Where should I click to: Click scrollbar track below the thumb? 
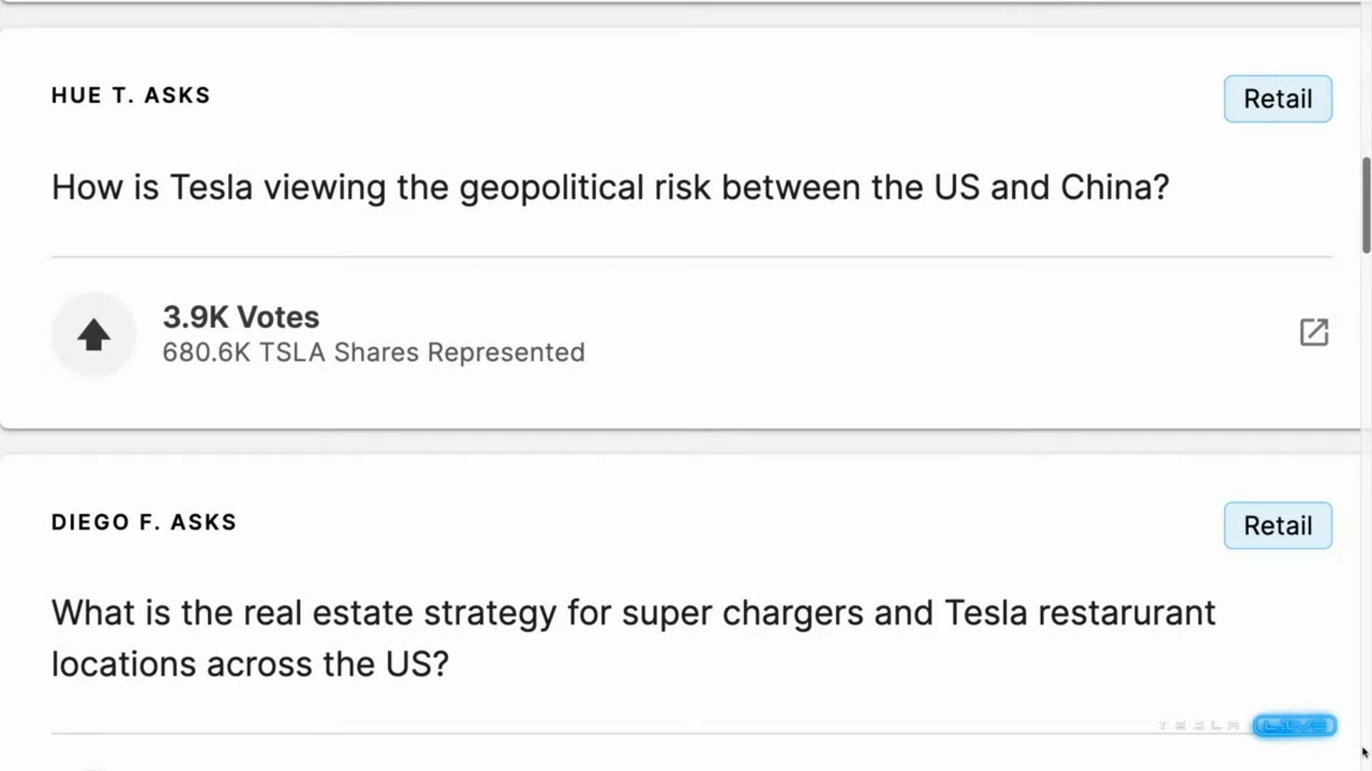tap(1366, 500)
